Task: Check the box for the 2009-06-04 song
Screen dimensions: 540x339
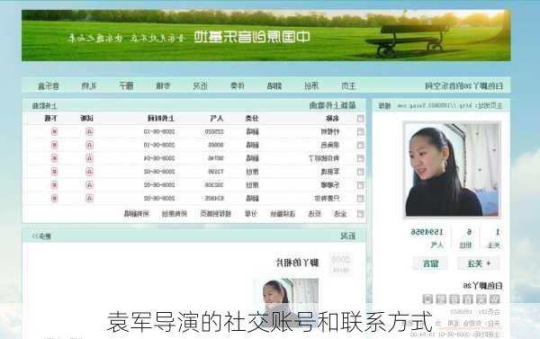Action: tap(360, 158)
